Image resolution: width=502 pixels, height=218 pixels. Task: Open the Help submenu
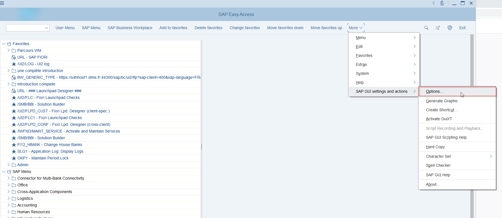click(x=384, y=82)
